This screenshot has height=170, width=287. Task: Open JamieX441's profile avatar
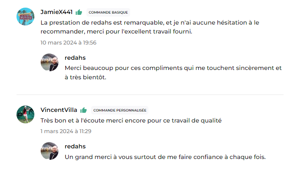coord(25,17)
